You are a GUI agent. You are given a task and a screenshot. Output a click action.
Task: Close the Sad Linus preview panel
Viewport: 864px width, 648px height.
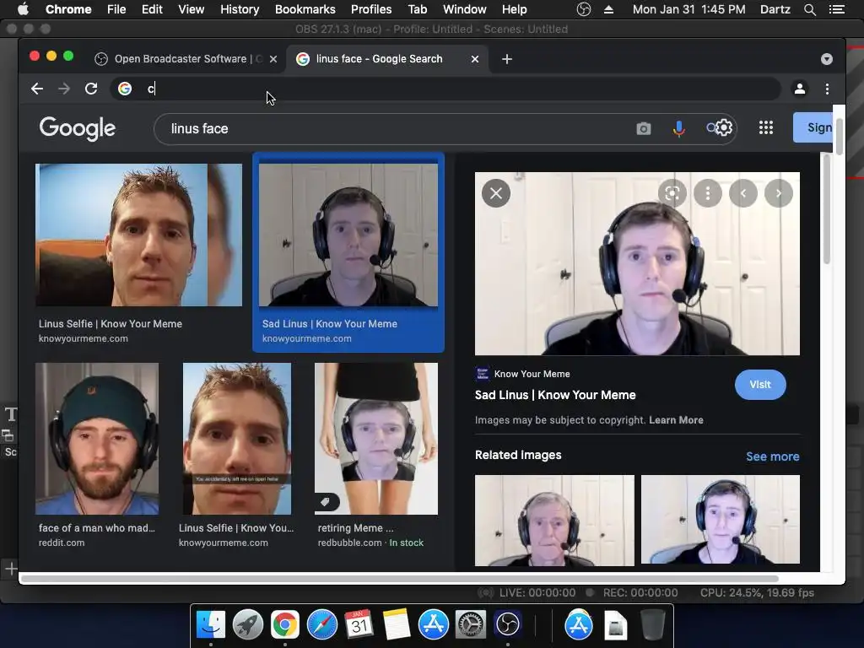click(496, 193)
